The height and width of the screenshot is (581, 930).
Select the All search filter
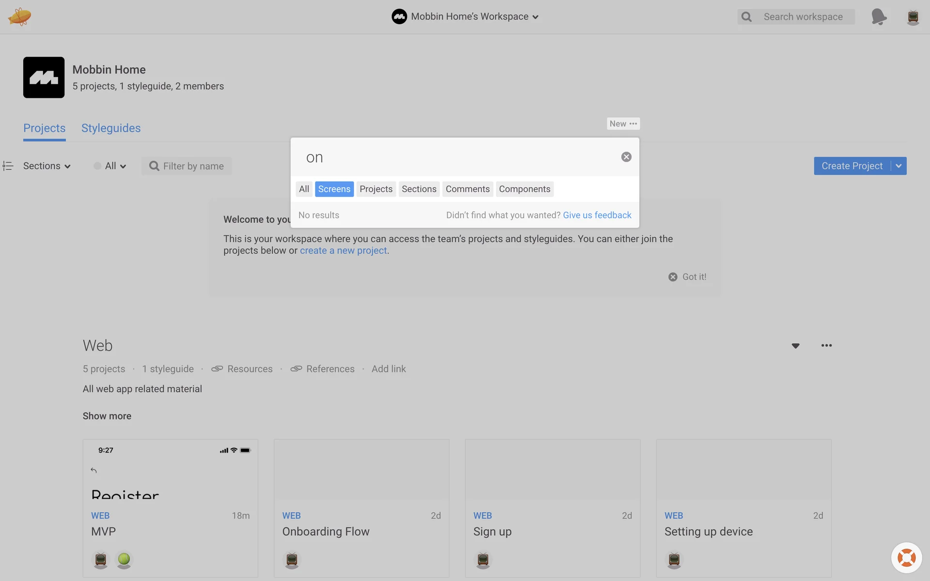304,189
